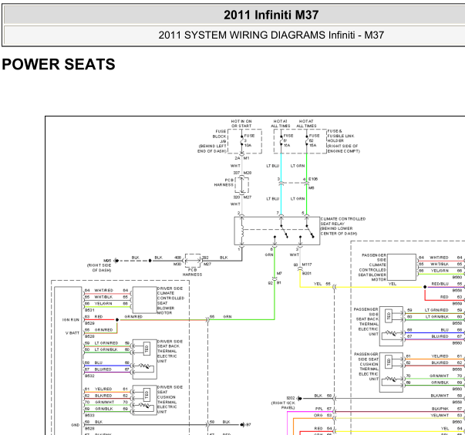Click 'PCB HARNESS' label below M30 connector
The height and width of the screenshot is (435, 465).
click(x=192, y=272)
